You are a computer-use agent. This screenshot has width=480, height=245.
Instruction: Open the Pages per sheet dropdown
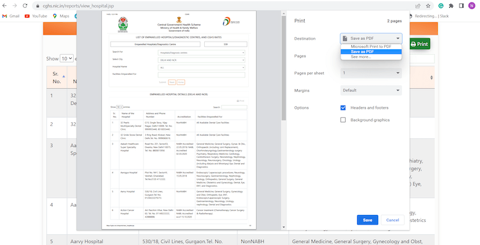pos(371,73)
